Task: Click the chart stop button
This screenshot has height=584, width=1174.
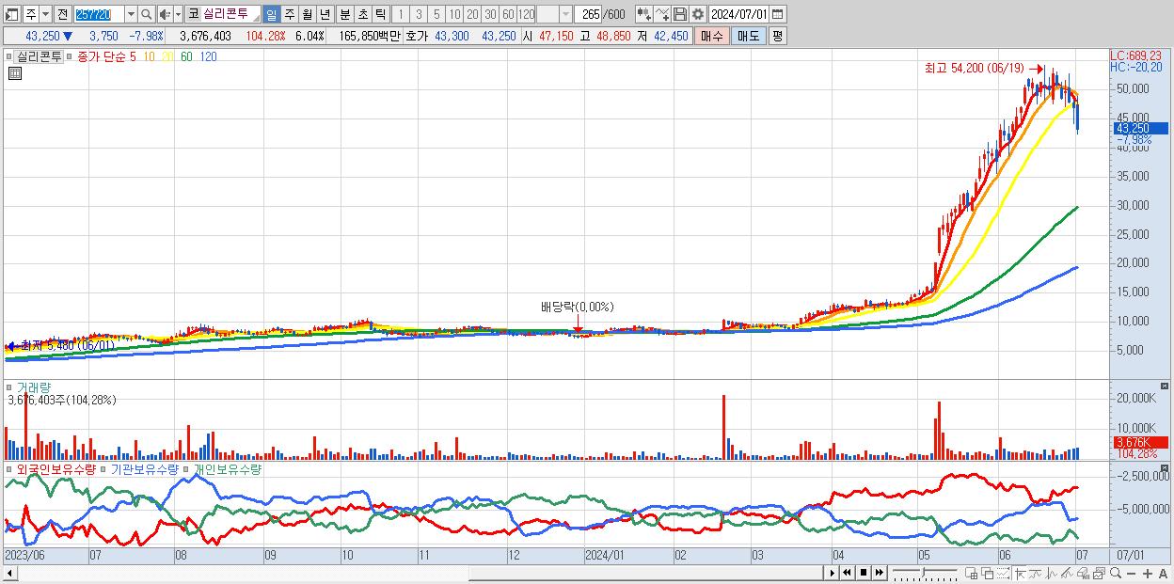Action: 864,573
